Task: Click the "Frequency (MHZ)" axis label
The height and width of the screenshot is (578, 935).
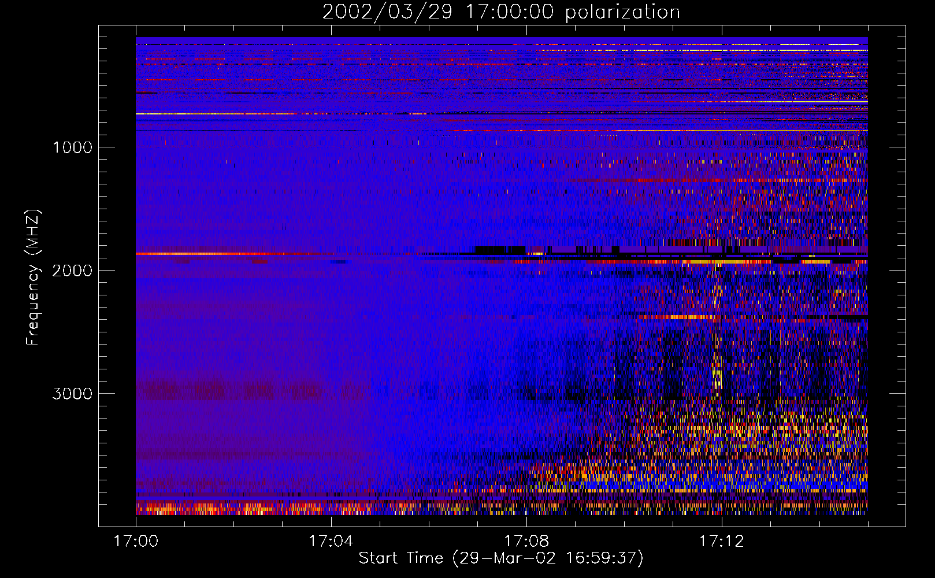Action: (33, 277)
